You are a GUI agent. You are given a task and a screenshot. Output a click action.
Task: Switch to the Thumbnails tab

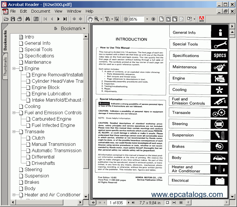pyautogui.click(x=5, y=66)
